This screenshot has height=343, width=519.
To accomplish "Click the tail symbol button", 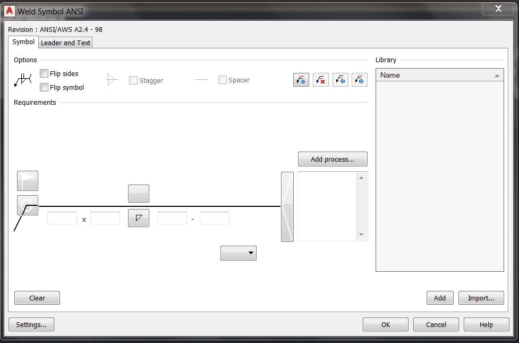I will 287,206.
